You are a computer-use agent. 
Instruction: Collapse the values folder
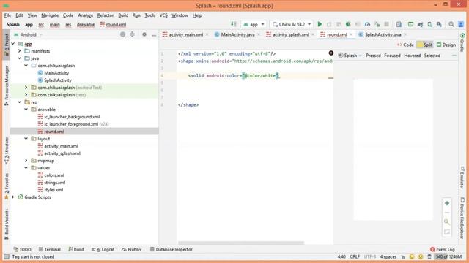(26, 168)
